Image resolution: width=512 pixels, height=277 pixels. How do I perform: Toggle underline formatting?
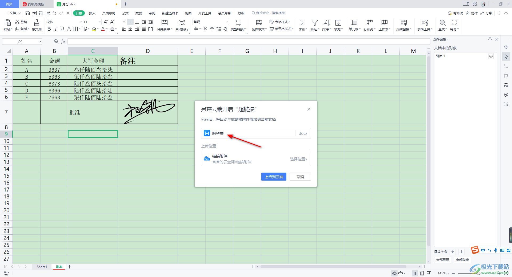pos(62,29)
